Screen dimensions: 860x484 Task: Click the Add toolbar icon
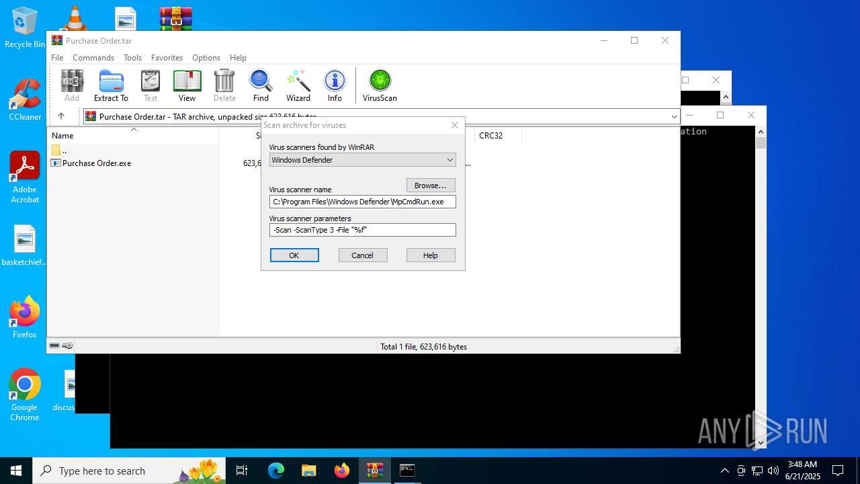[x=72, y=85]
